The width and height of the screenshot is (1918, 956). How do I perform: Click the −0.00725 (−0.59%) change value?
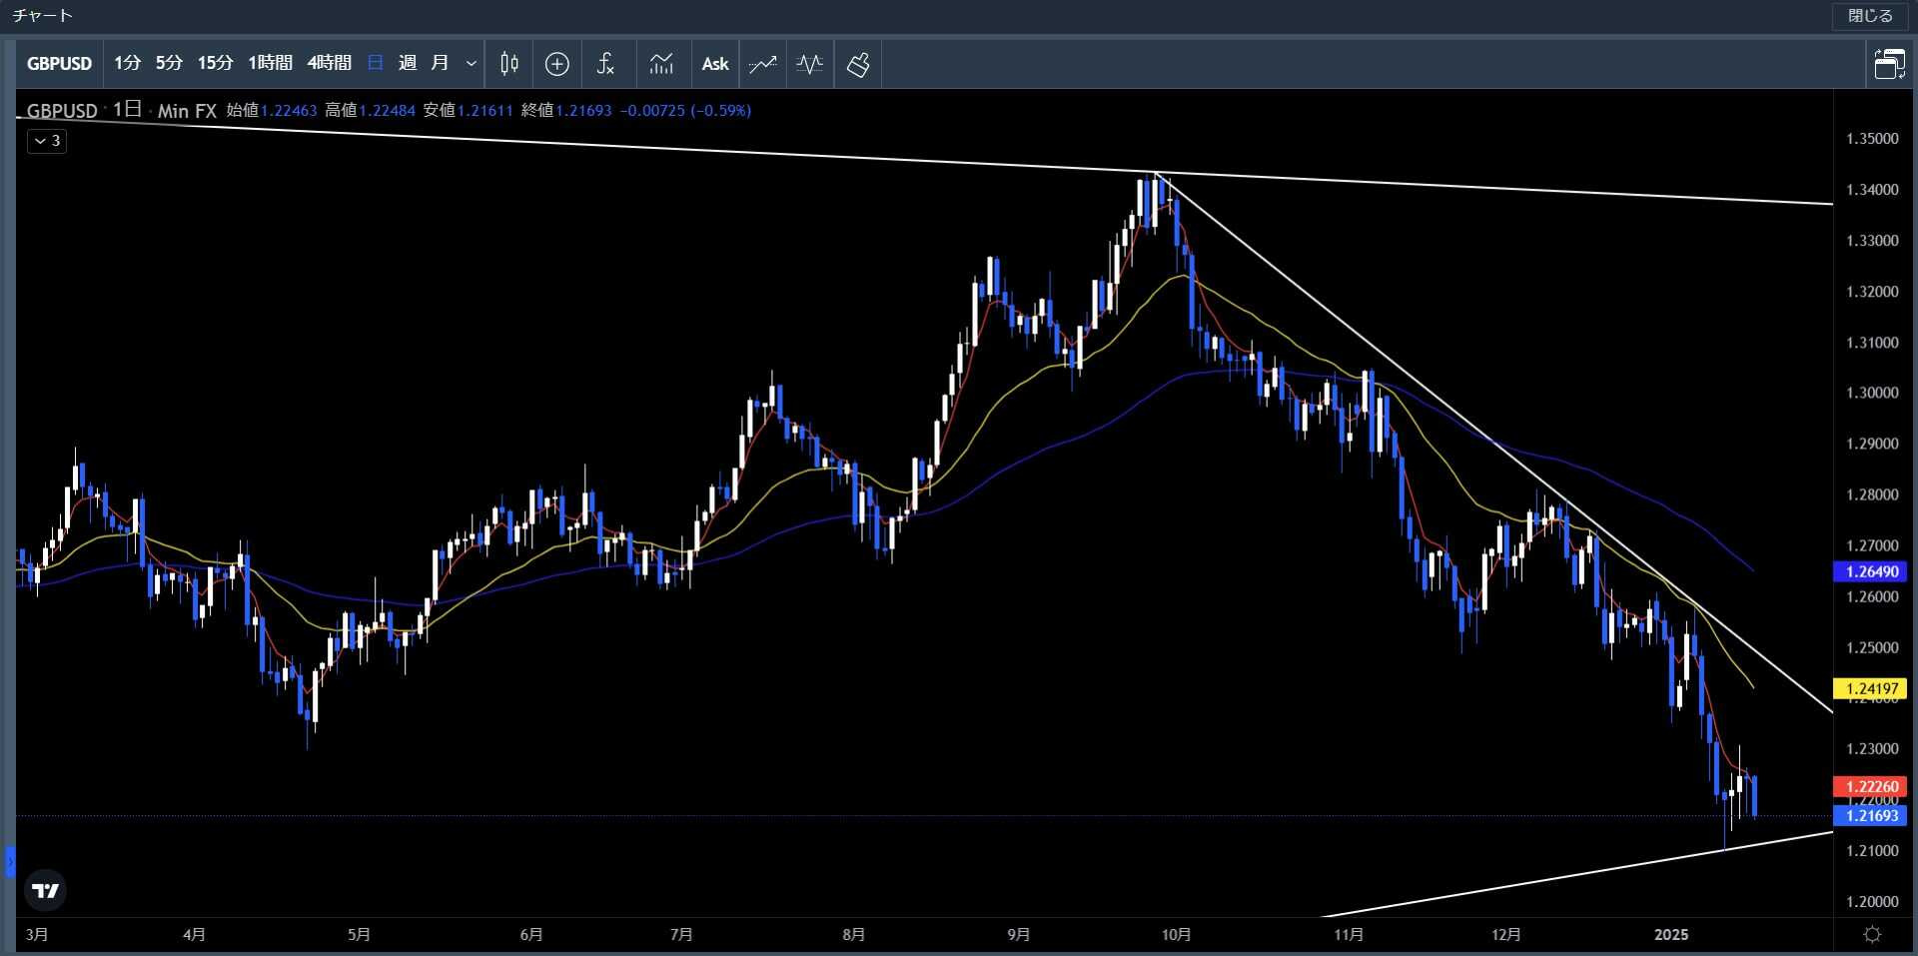click(x=685, y=111)
